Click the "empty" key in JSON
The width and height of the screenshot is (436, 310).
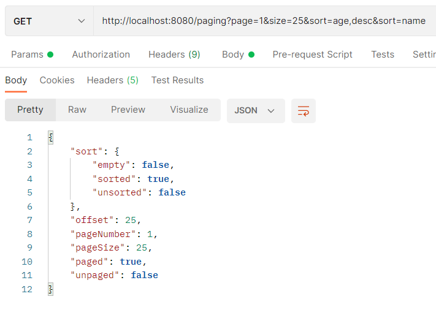111,165
